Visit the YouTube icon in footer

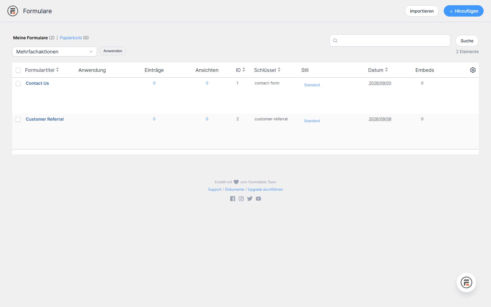click(258, 199)
